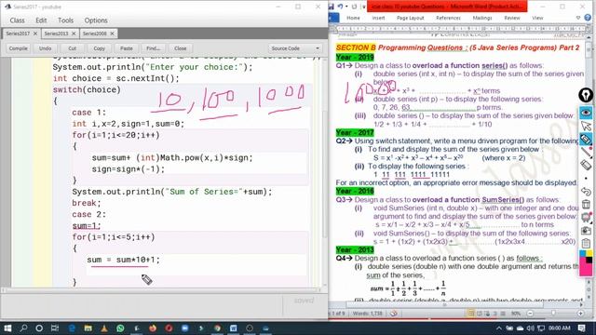The height and width of the screenshot is (335, 596).
Task: Open VLC media player from the taskbar
Action: pos(103,328)
